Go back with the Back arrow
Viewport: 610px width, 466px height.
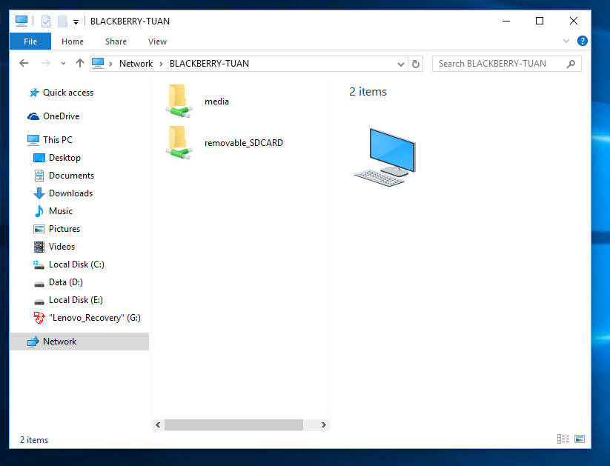(24, 64)
